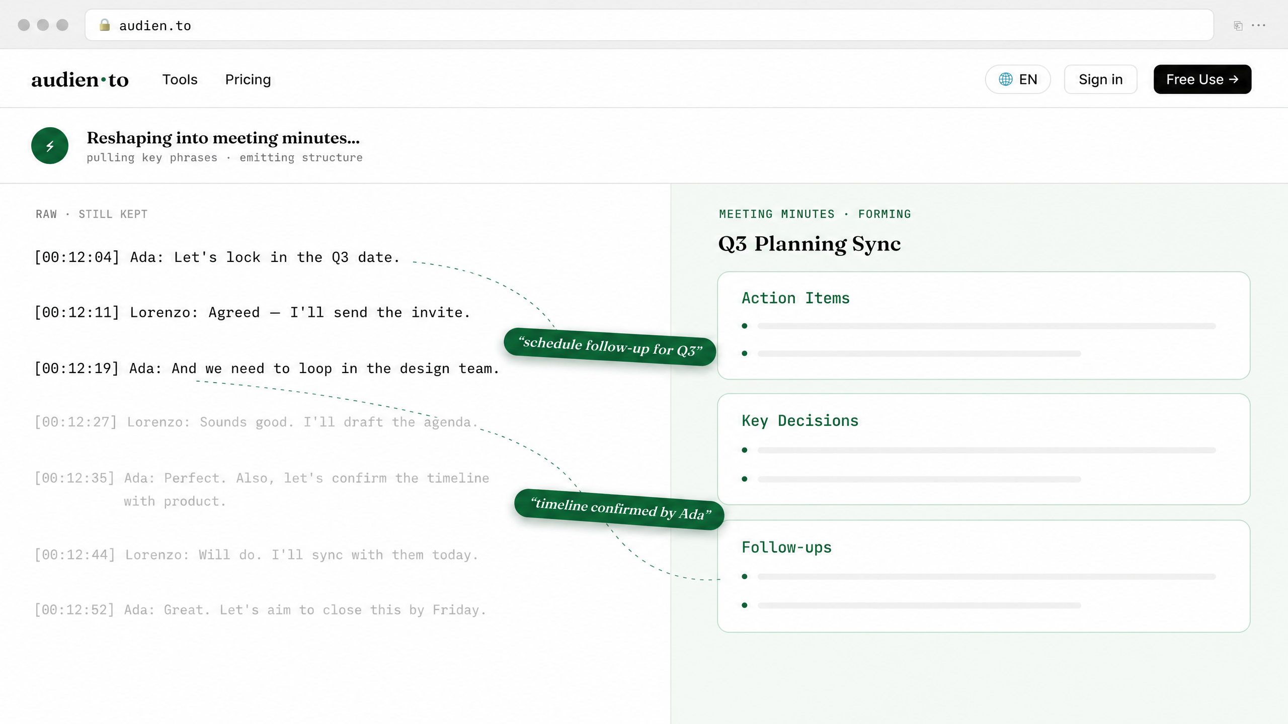The height and width of the screenshot is (724, 1288).
Task: Open the EN language selector
Action: [1017, 79]
